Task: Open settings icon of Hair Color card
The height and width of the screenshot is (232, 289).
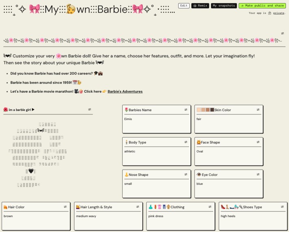Action: tap(65, 207)
